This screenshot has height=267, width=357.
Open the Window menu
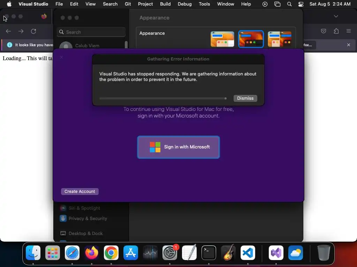click(226, 4)
